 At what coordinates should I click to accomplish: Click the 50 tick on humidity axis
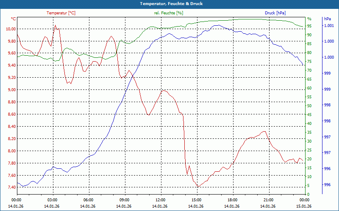309,106
